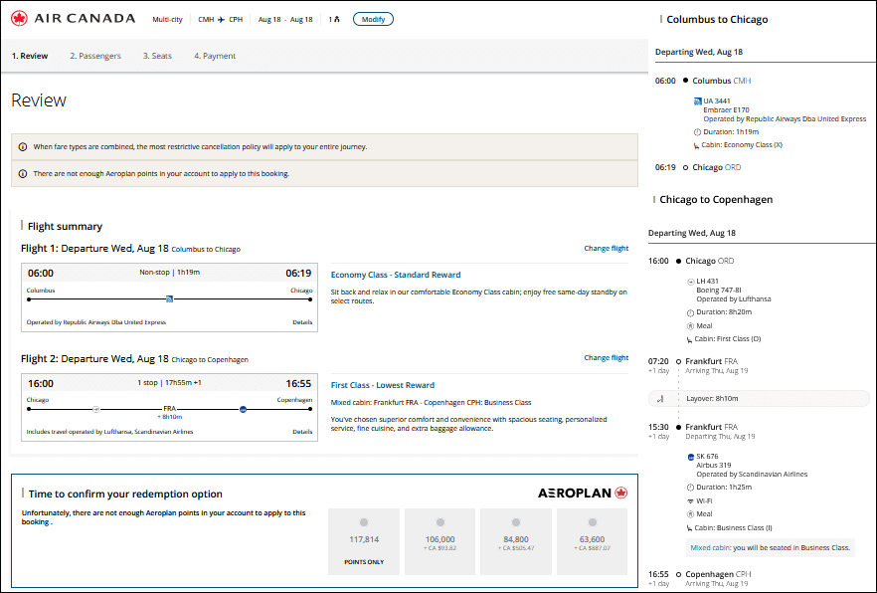Click the Lufthansa icon on the Flight 2 timeline

pyautogui.click(x=96, y=410)
